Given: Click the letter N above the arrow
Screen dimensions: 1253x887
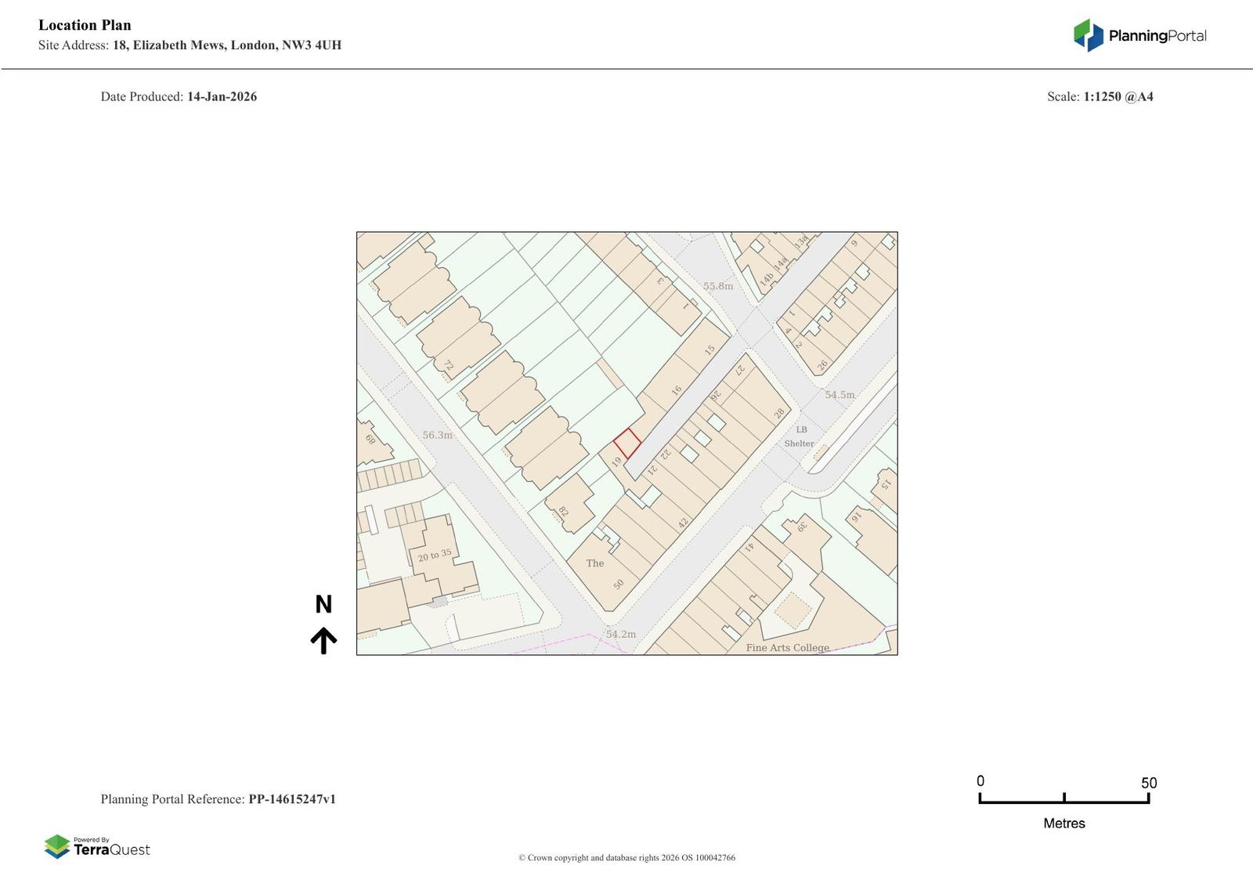Looking at the screenshot, I should [x=323, y=604].
